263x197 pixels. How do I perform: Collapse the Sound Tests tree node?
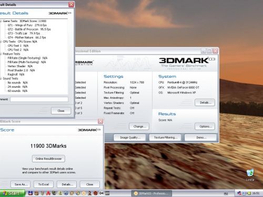[x=1, y=79]
